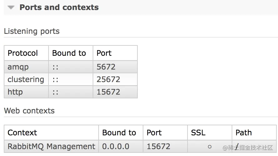Click the Listening ports heading

pos(32,31)
